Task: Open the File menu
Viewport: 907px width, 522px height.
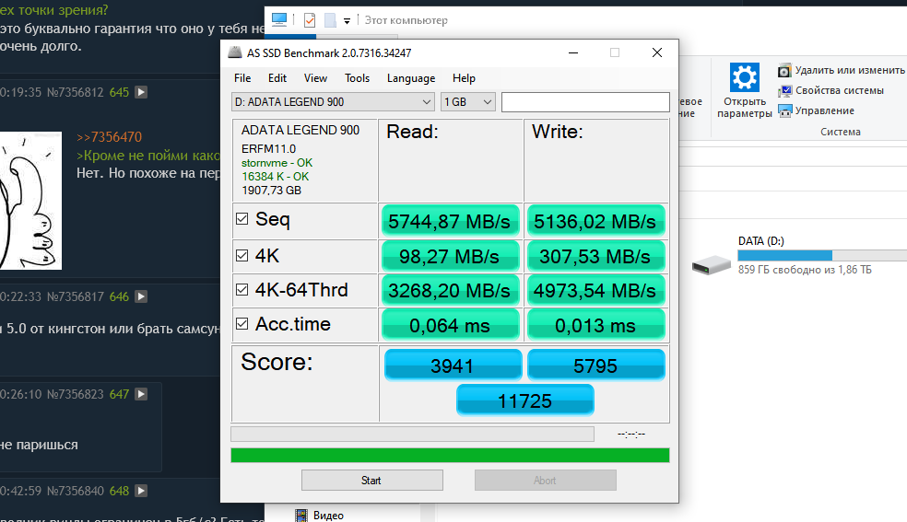Action: [242, 78]
